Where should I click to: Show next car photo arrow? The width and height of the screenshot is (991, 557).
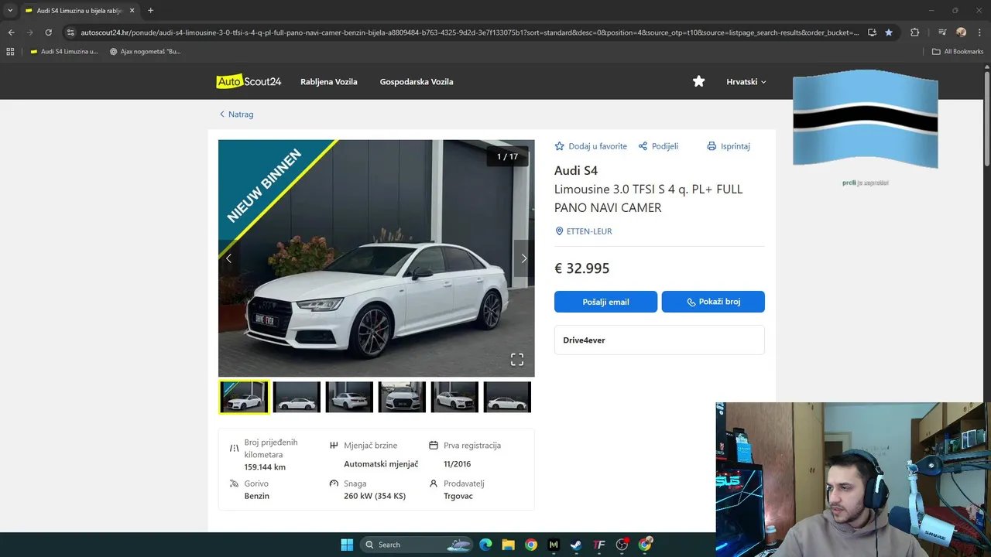pyautogui.click(x=523, y=258)
